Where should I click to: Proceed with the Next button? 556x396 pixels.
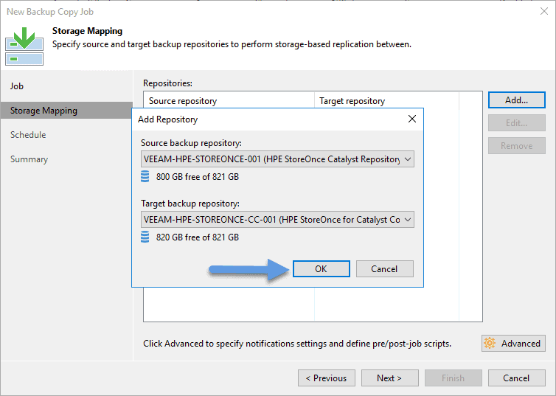tap(389, 378)
